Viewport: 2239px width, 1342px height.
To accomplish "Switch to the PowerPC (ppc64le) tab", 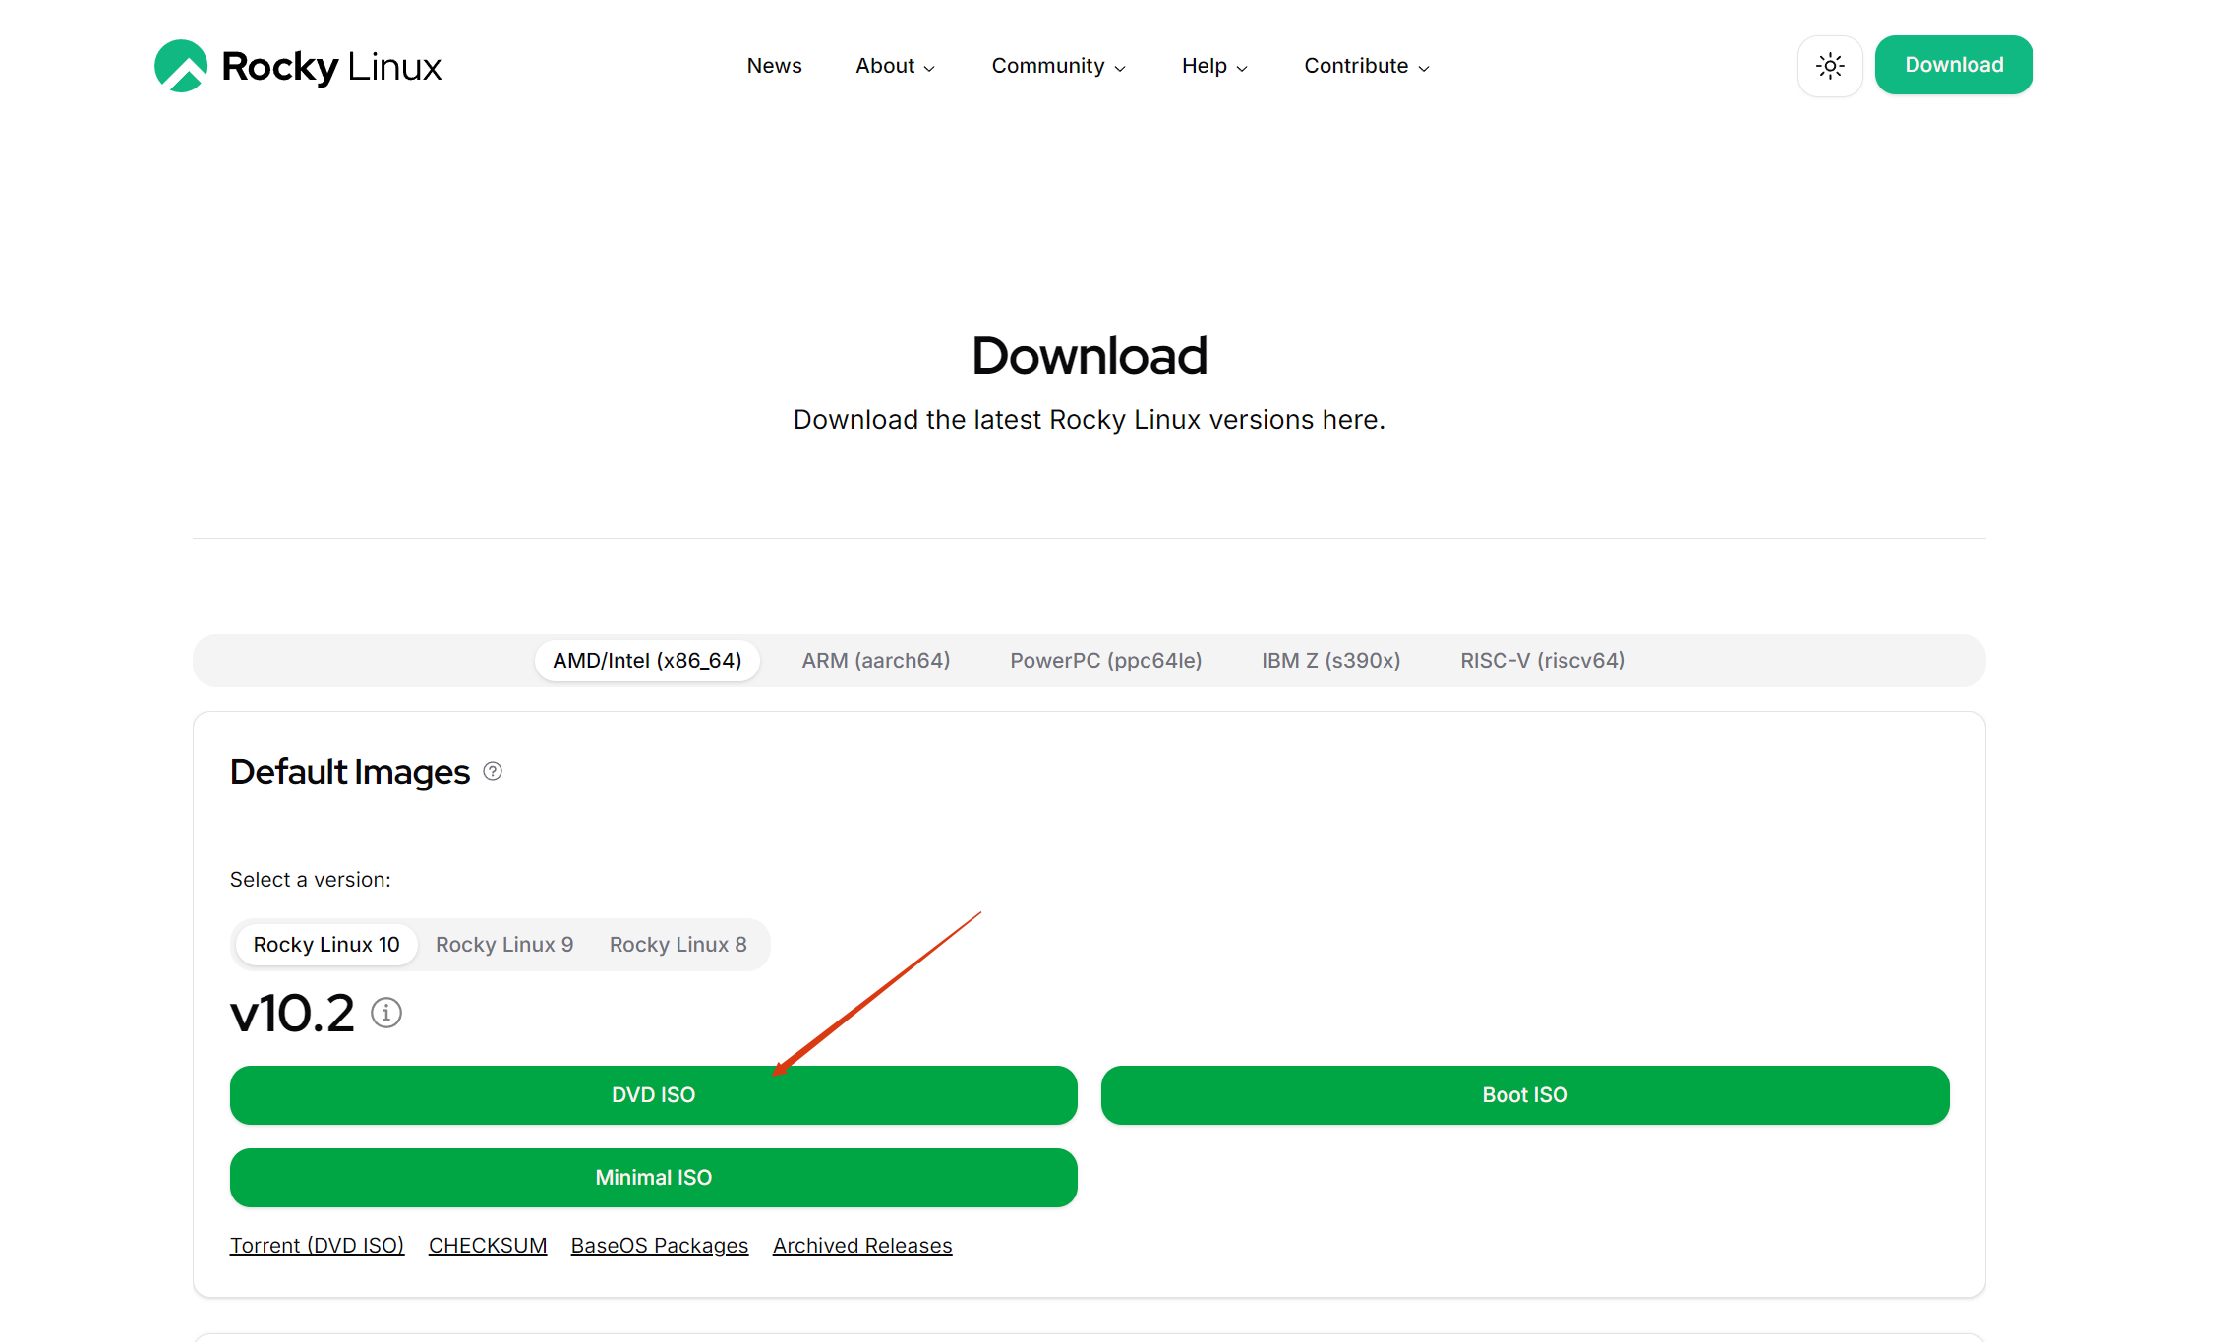I will 1106,661.
